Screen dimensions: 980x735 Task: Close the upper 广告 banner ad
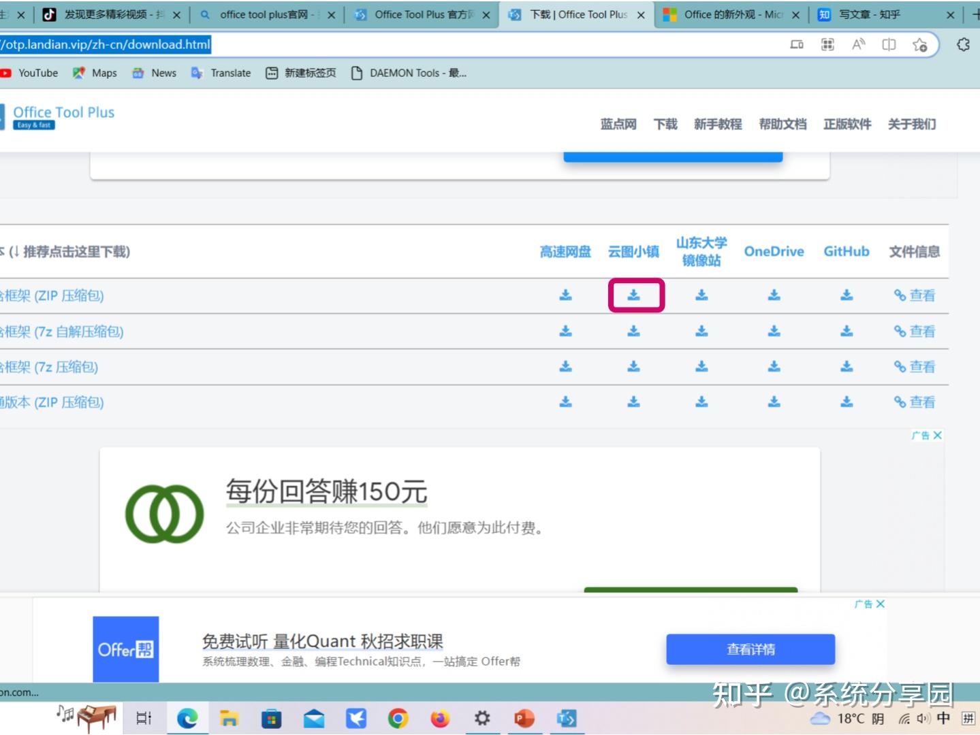point(938,435)
